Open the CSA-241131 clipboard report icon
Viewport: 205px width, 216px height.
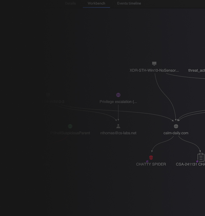(x=201, y=157)
